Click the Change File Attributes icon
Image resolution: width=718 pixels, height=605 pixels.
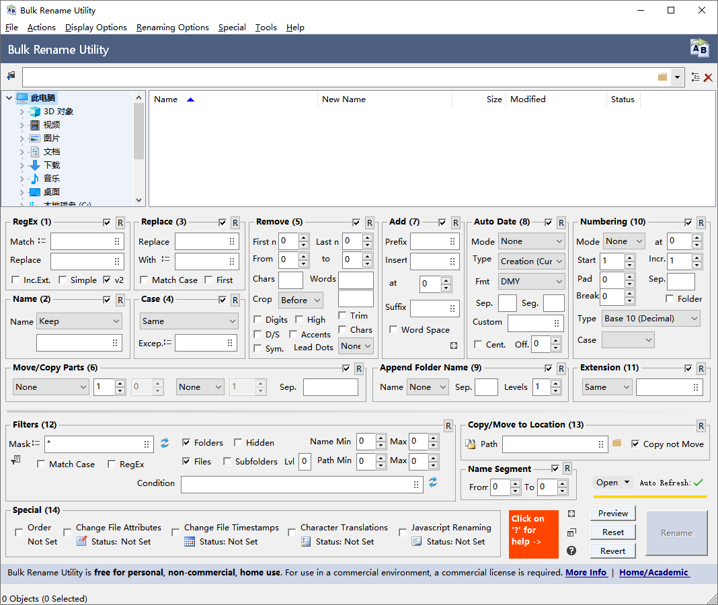tap(81, 541)
